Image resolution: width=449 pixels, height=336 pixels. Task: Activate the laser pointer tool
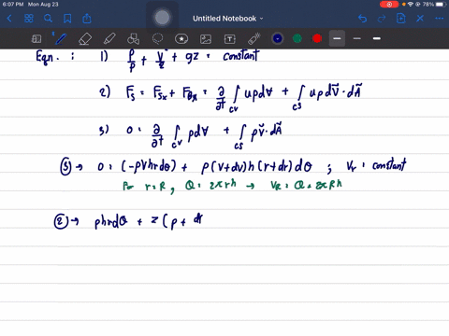coord(254,39)
